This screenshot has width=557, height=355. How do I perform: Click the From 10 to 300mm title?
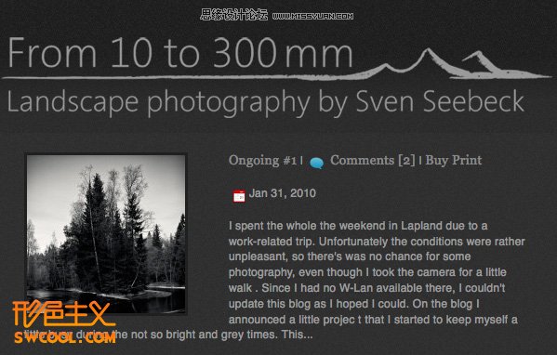pyautogui.click(x=180, y=53)
